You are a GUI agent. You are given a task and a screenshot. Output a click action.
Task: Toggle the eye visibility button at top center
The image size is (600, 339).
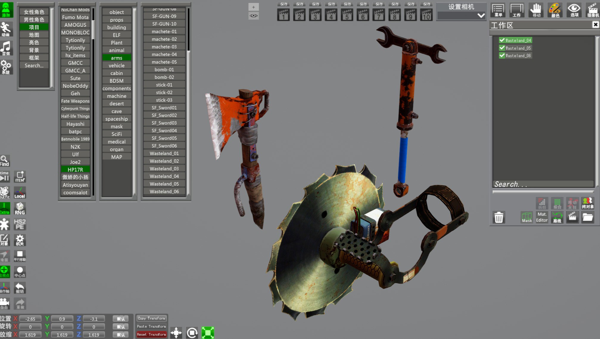point(254,16)
